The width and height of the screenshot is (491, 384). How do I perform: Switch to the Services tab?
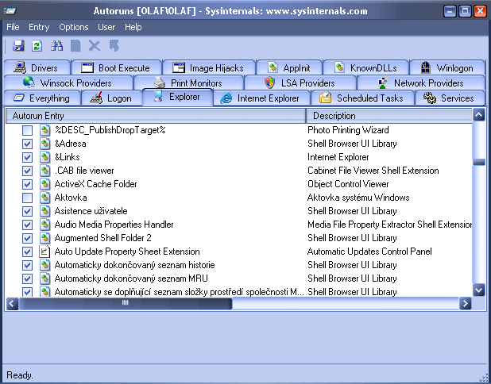(450, 98)
